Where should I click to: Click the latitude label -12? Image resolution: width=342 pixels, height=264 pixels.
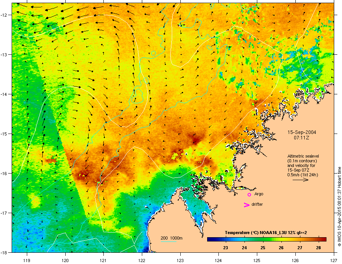(x=4, y=15)
